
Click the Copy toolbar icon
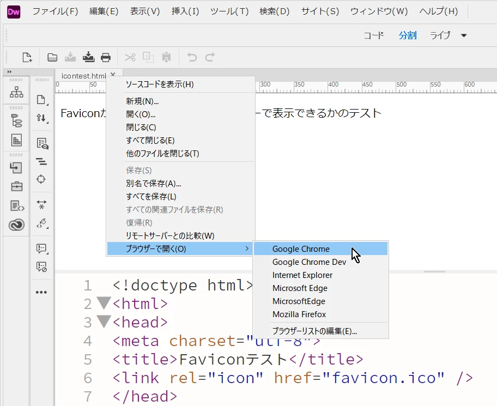pos(148,57)
